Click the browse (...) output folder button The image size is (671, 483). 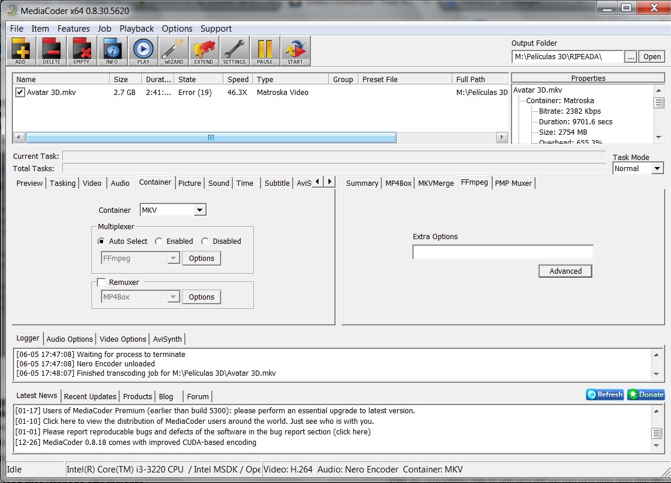tap(631, 56)
